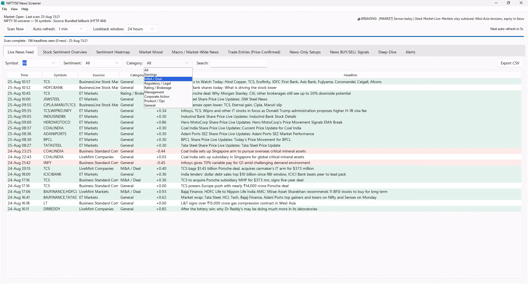
Task: Select 'Market wrap: Tata Steel, HCL Tech' headline
Action: pyautogui.click(x=279, y=197)
